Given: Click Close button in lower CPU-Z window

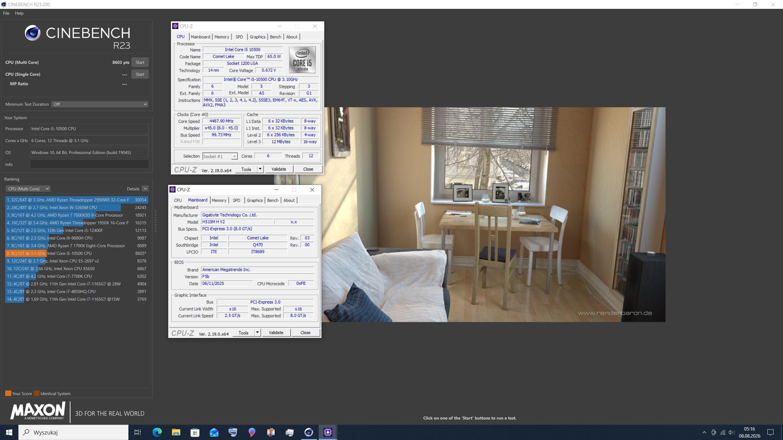Looking at the screenshot, I should point(305,332).
